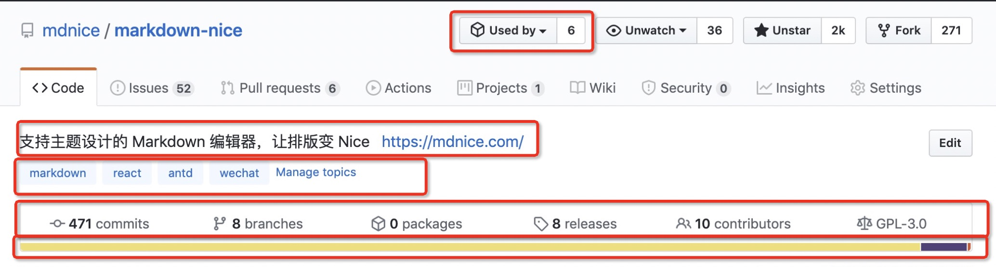
Task: Click the Settings gear icon
Action: click(x=858, y=88)
